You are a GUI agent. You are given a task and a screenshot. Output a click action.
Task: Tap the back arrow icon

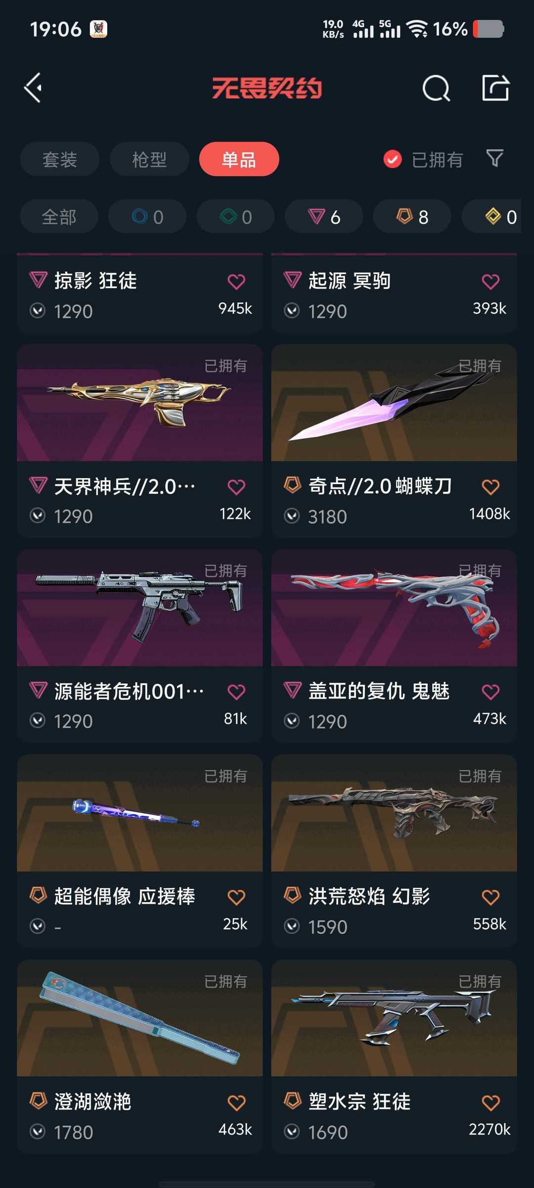33,88
